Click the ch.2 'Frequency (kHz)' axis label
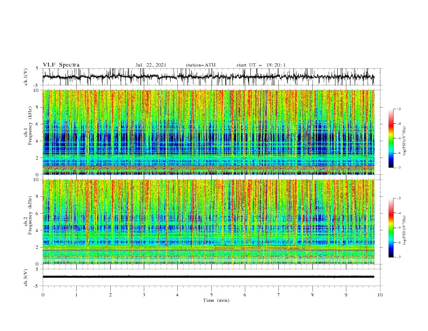Image resolution: width=428 pixels, height=331 pixels. pyautogui.click(x=30, y=215)
